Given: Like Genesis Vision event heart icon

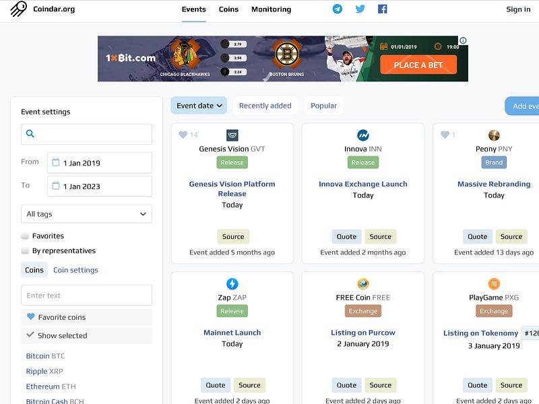Looking at the screenshot, I should [x=183, y=135].
